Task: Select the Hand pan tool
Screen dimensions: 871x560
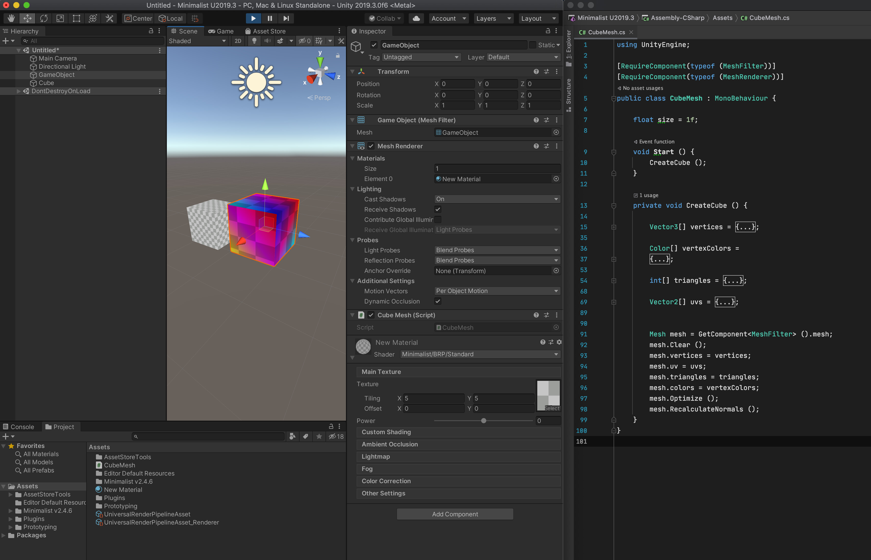Action: pos(11,18)
